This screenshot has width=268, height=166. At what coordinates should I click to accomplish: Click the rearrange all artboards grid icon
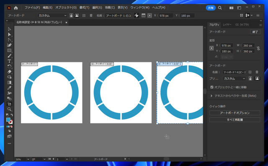coord(241,15)
